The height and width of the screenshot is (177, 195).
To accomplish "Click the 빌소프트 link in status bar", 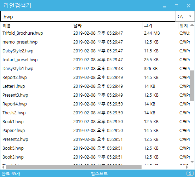I will click(x=99, y=173).
